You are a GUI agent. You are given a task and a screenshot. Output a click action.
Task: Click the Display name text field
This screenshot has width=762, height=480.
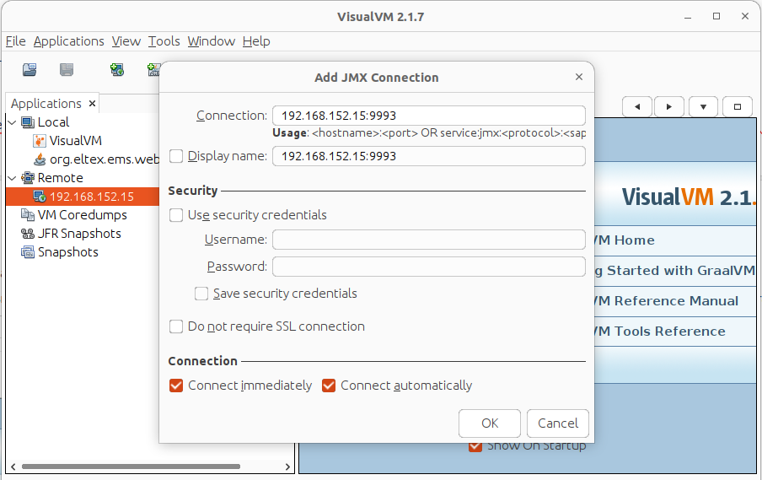pyautogui.click(x=428, y=156)
